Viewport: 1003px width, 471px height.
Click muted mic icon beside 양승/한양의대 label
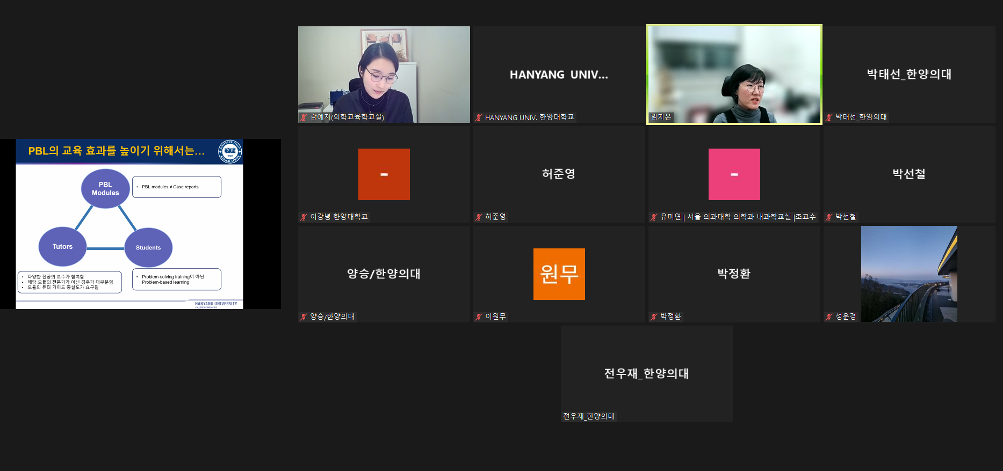coord(304,317)
